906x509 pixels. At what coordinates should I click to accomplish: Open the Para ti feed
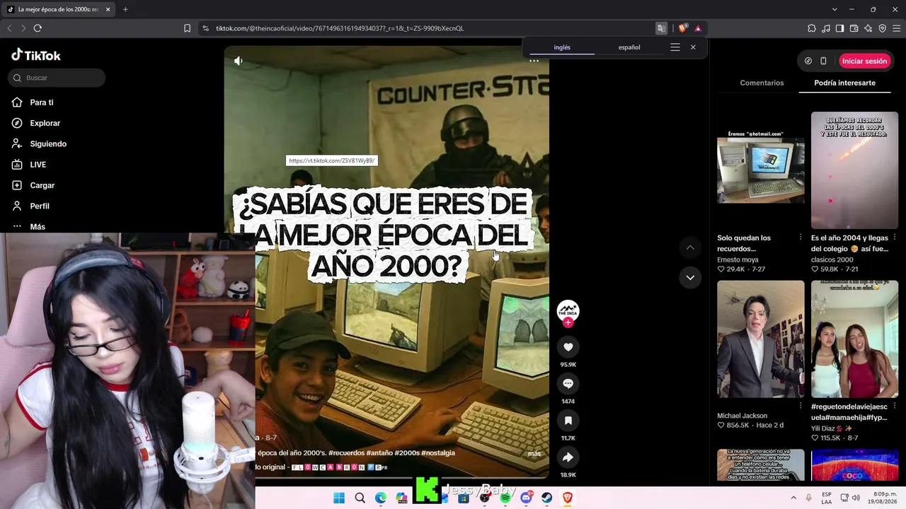33,103
